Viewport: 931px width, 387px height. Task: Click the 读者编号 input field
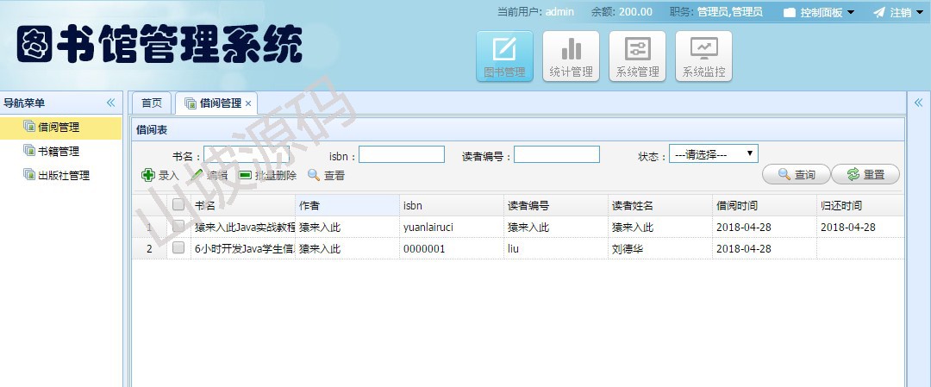pos(557,154)
